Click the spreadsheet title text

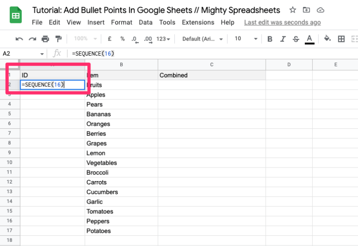[x=156, y=10]
